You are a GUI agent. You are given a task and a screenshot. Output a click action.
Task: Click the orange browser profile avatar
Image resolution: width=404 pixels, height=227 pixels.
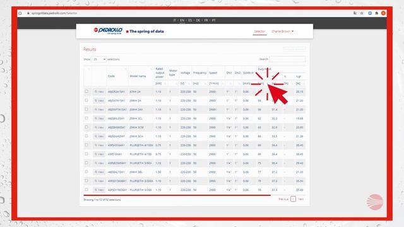click(383, 13)
